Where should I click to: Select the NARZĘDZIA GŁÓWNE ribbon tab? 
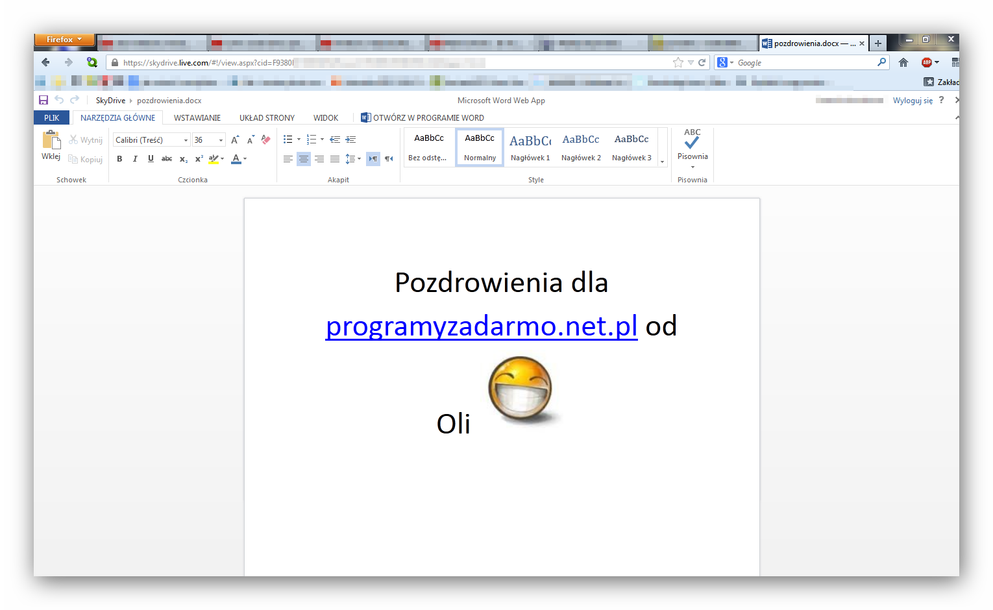(x=117, y=118)
